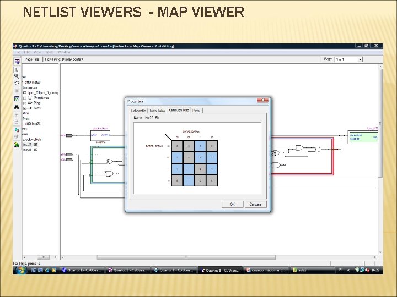Click the OR gate in red-outlined block
The width and height of the screenshot is (397, 297).
click(318, 150)
